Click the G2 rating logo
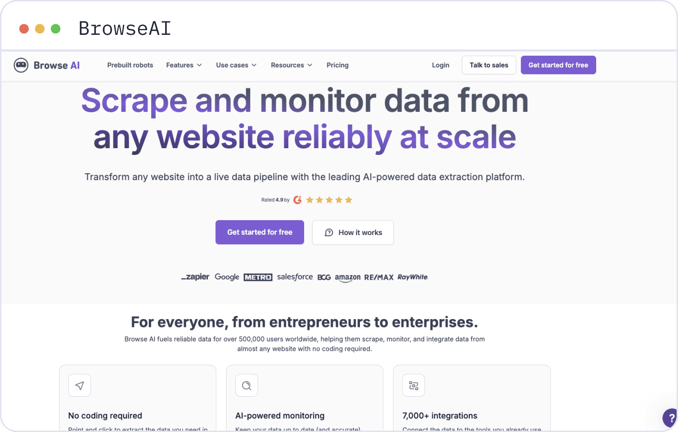 click(x=298, y=200)
